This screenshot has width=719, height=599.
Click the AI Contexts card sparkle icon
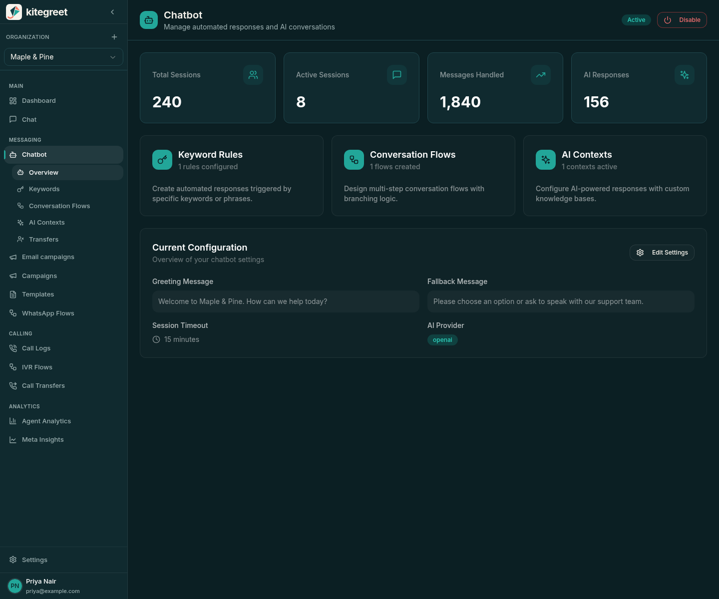(x=546, y=160)
